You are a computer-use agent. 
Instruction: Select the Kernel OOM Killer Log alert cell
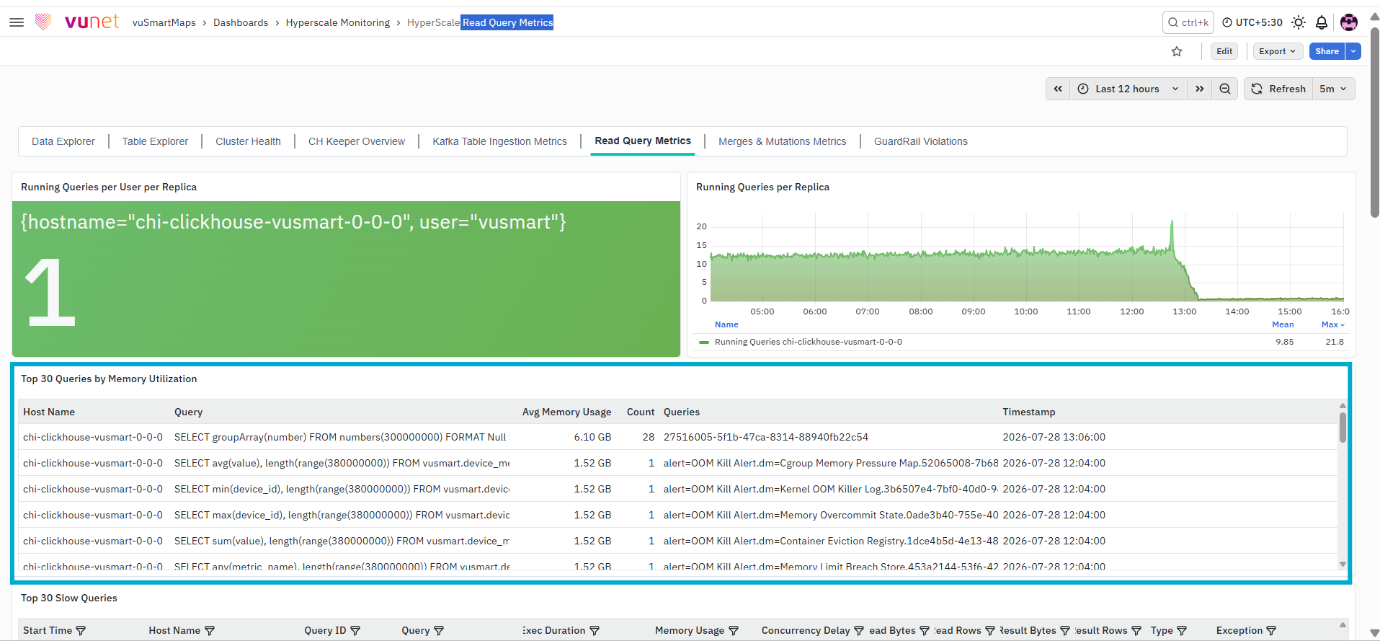[x=830, y=489]
